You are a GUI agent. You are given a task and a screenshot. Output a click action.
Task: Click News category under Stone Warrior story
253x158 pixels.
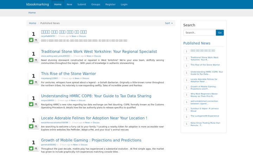[x=77, y=78]
